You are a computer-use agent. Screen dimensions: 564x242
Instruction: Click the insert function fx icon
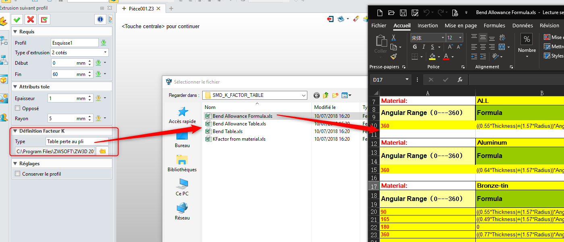click(x=460, y=80)
